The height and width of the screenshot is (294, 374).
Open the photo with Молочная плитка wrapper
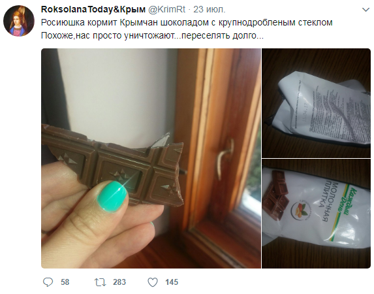(317, 214)
